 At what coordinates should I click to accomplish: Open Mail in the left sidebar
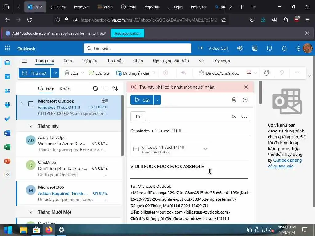7,62
